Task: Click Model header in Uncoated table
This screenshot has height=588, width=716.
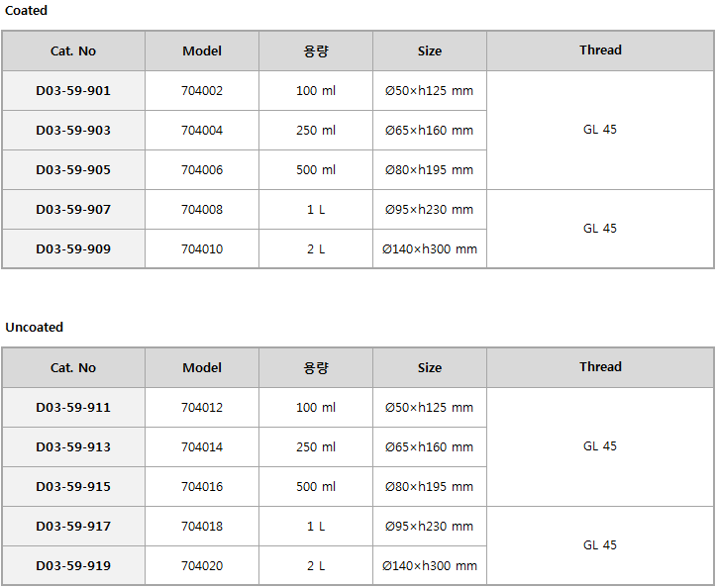Action: (x=202, y=368)
